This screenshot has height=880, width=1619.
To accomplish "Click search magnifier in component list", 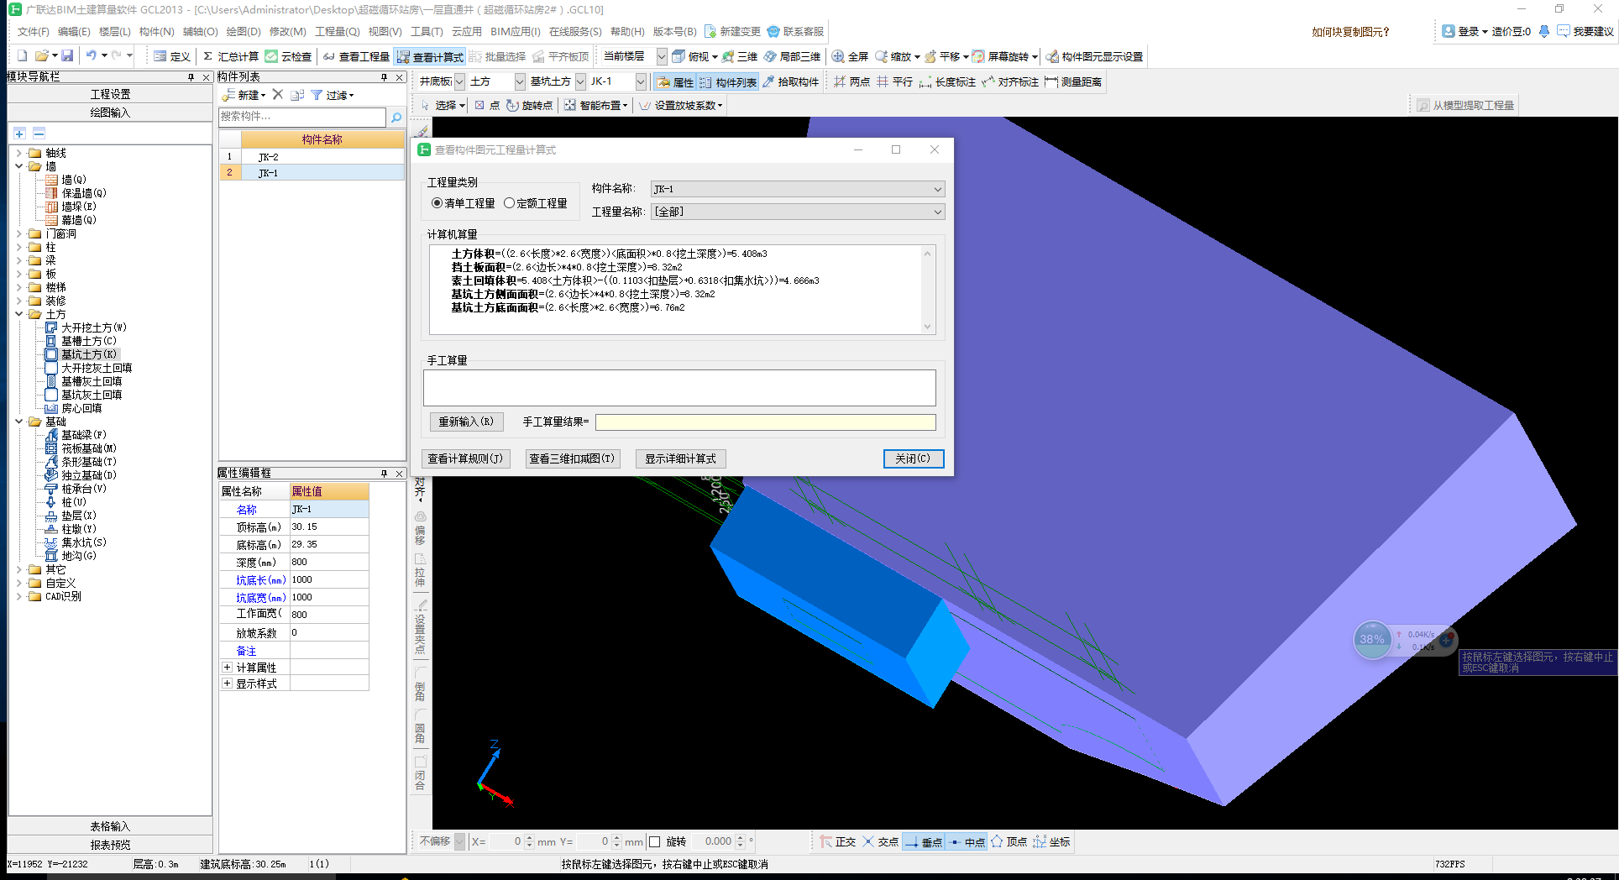I will click(x=396, y=117).
